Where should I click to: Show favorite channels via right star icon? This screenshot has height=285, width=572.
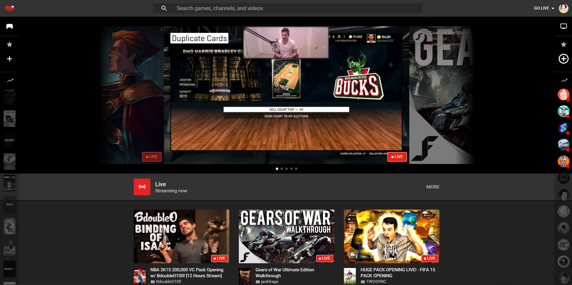tap(563, 44)
